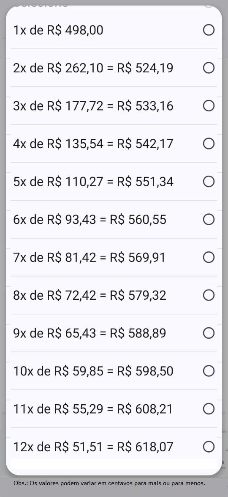Screen dimensions: 228x497
Task: Select radio button for 1x de R$ 498,00
Action: [x=209, y=30]
